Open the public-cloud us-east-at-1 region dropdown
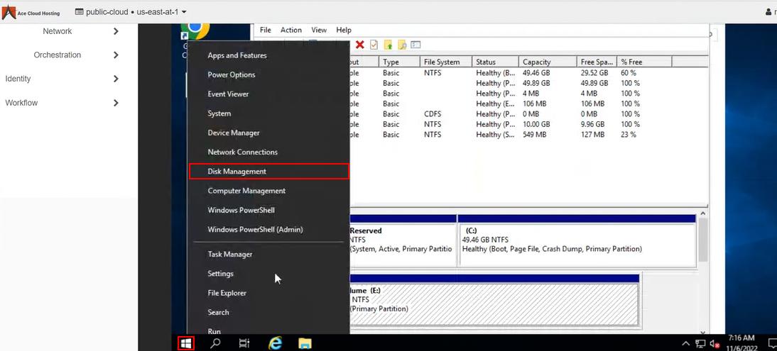The width and height of the screenshot is (777, 351). point(131,12)
